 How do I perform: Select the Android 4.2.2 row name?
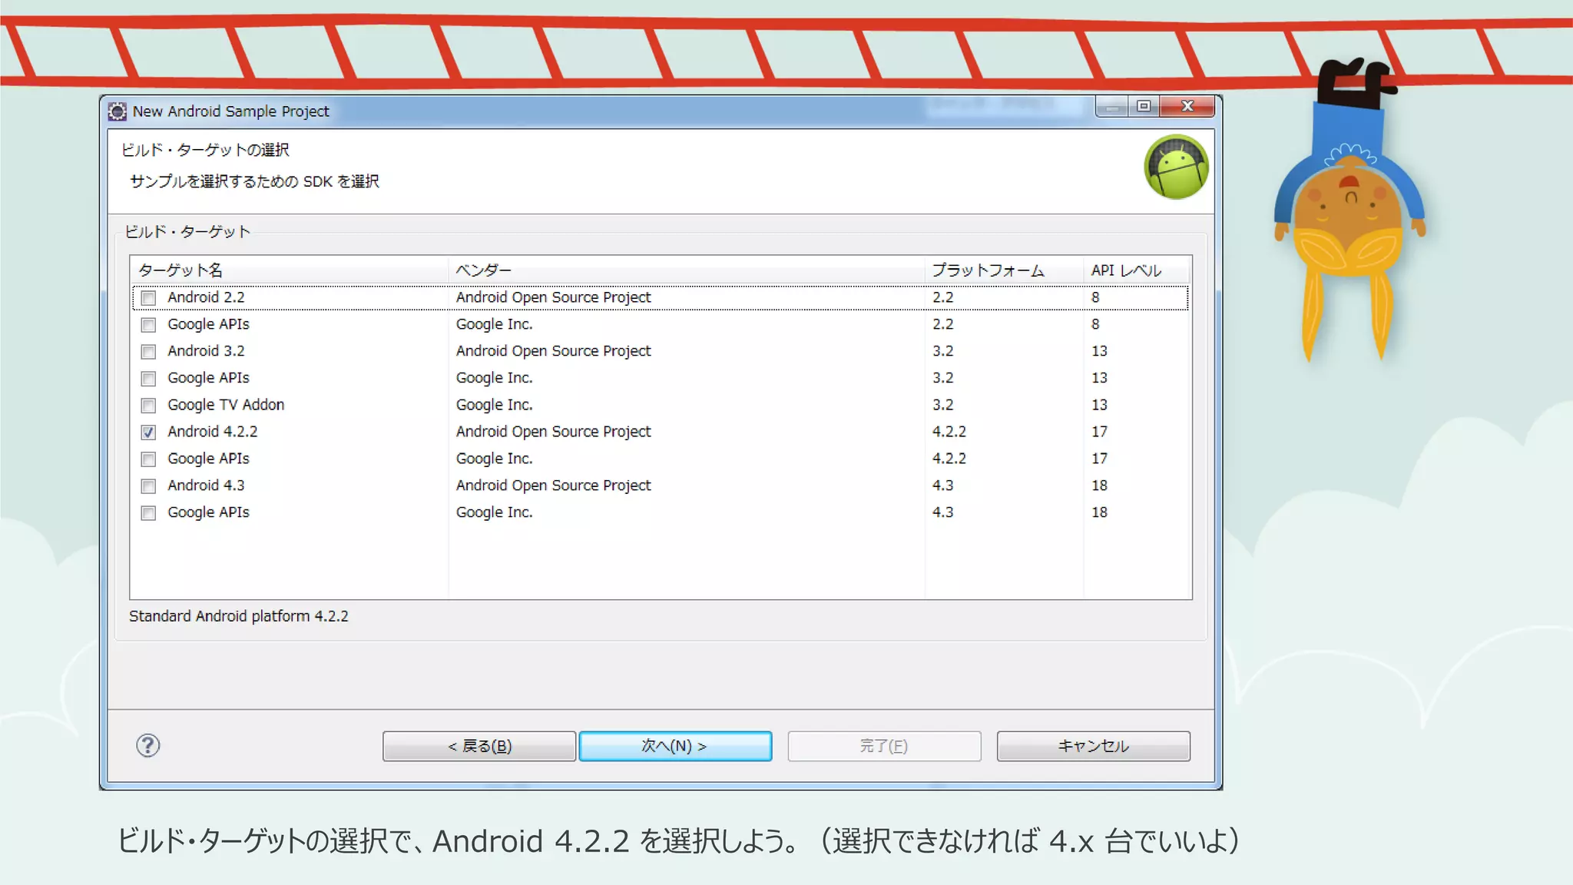tap(213, 432)
